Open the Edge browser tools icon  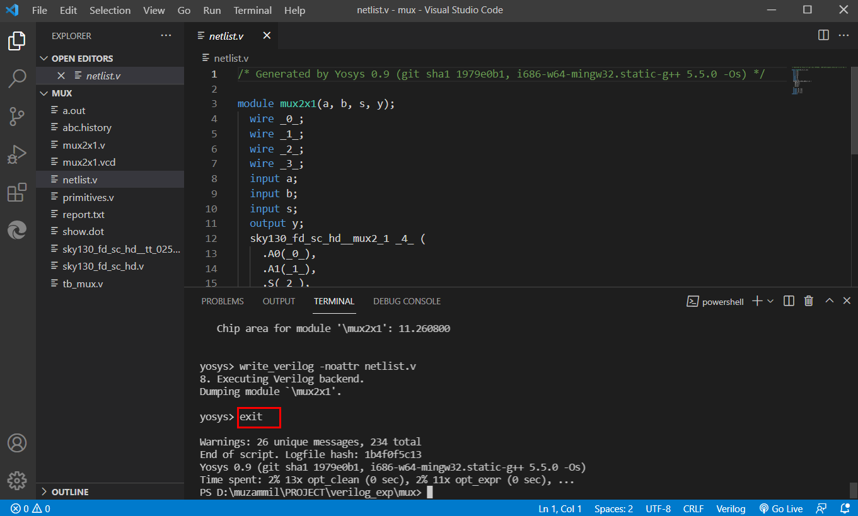17,229
